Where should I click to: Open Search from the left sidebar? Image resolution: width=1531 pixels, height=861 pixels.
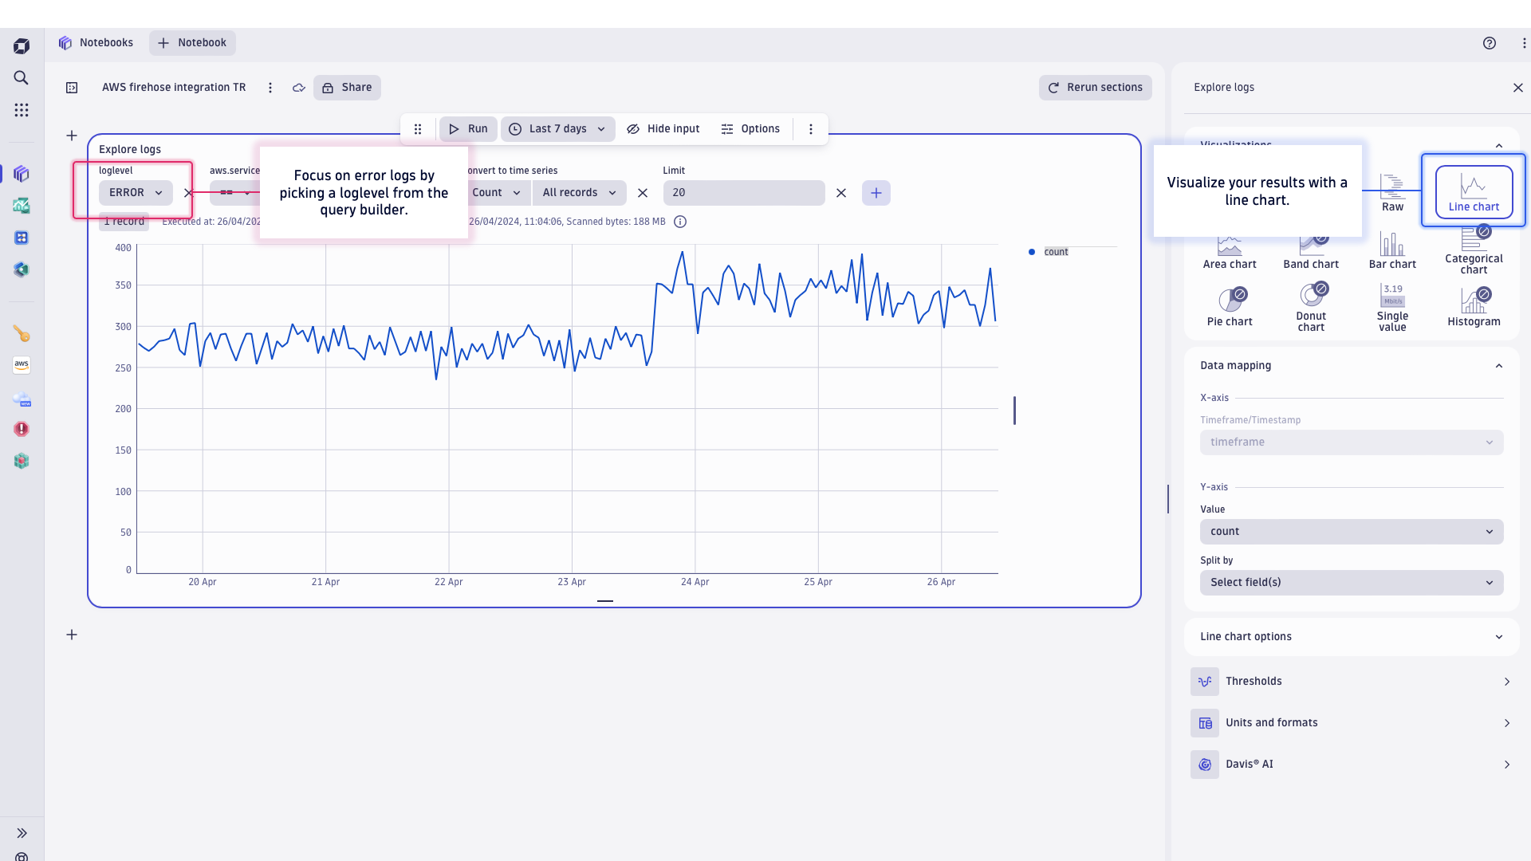(x=21, y=77)
